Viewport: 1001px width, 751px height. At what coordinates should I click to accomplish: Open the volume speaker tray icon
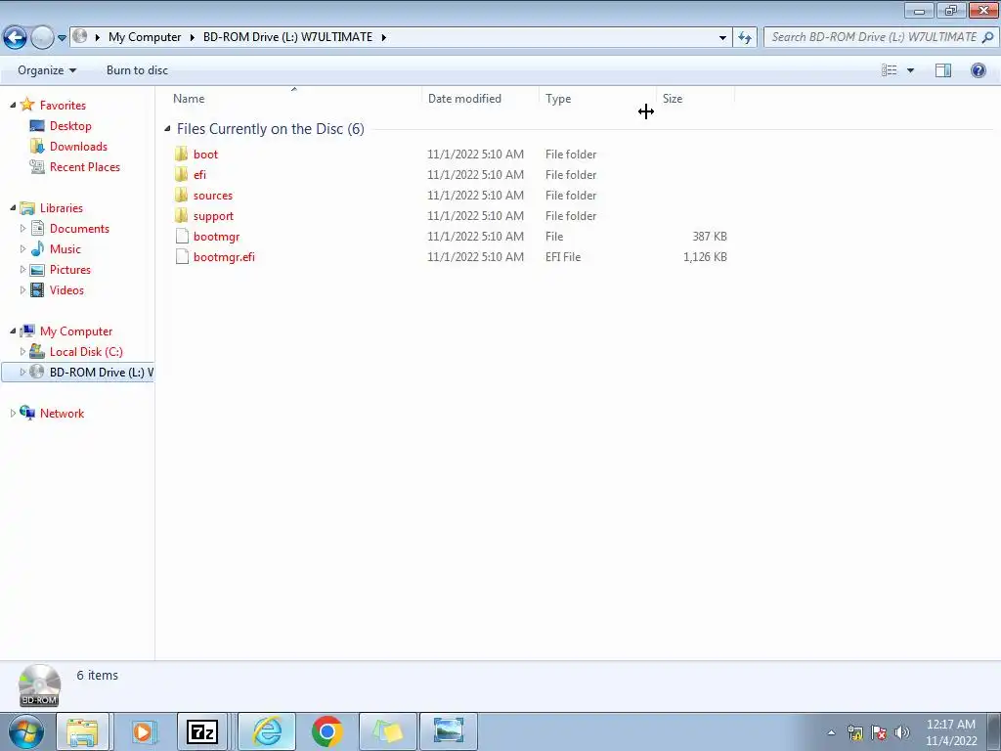click(902, 732)
